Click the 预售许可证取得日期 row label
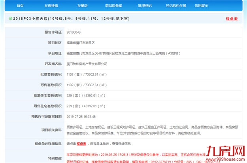This screenshot has width=247, height=163. point(47,117)
